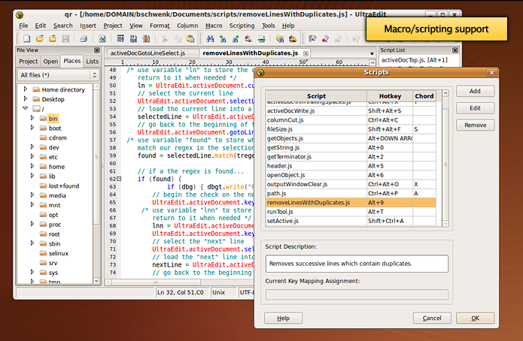Click the Help button in Scripts dialog
This screenshot has width=523, height=341.
(x=283, y=318)
